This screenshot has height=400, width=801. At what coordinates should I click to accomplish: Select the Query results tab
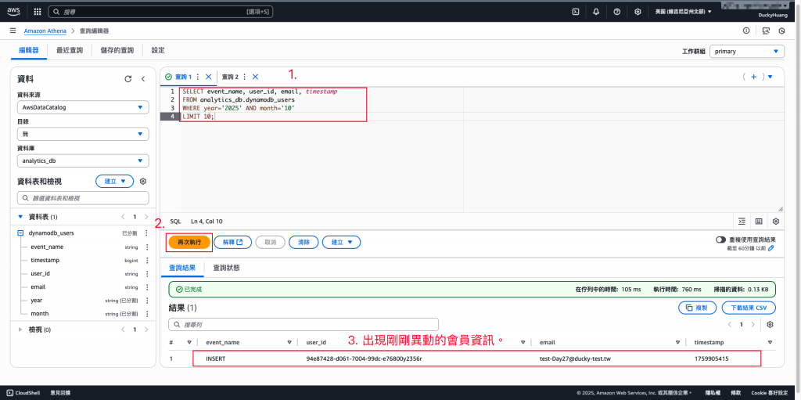pos(182,268)
